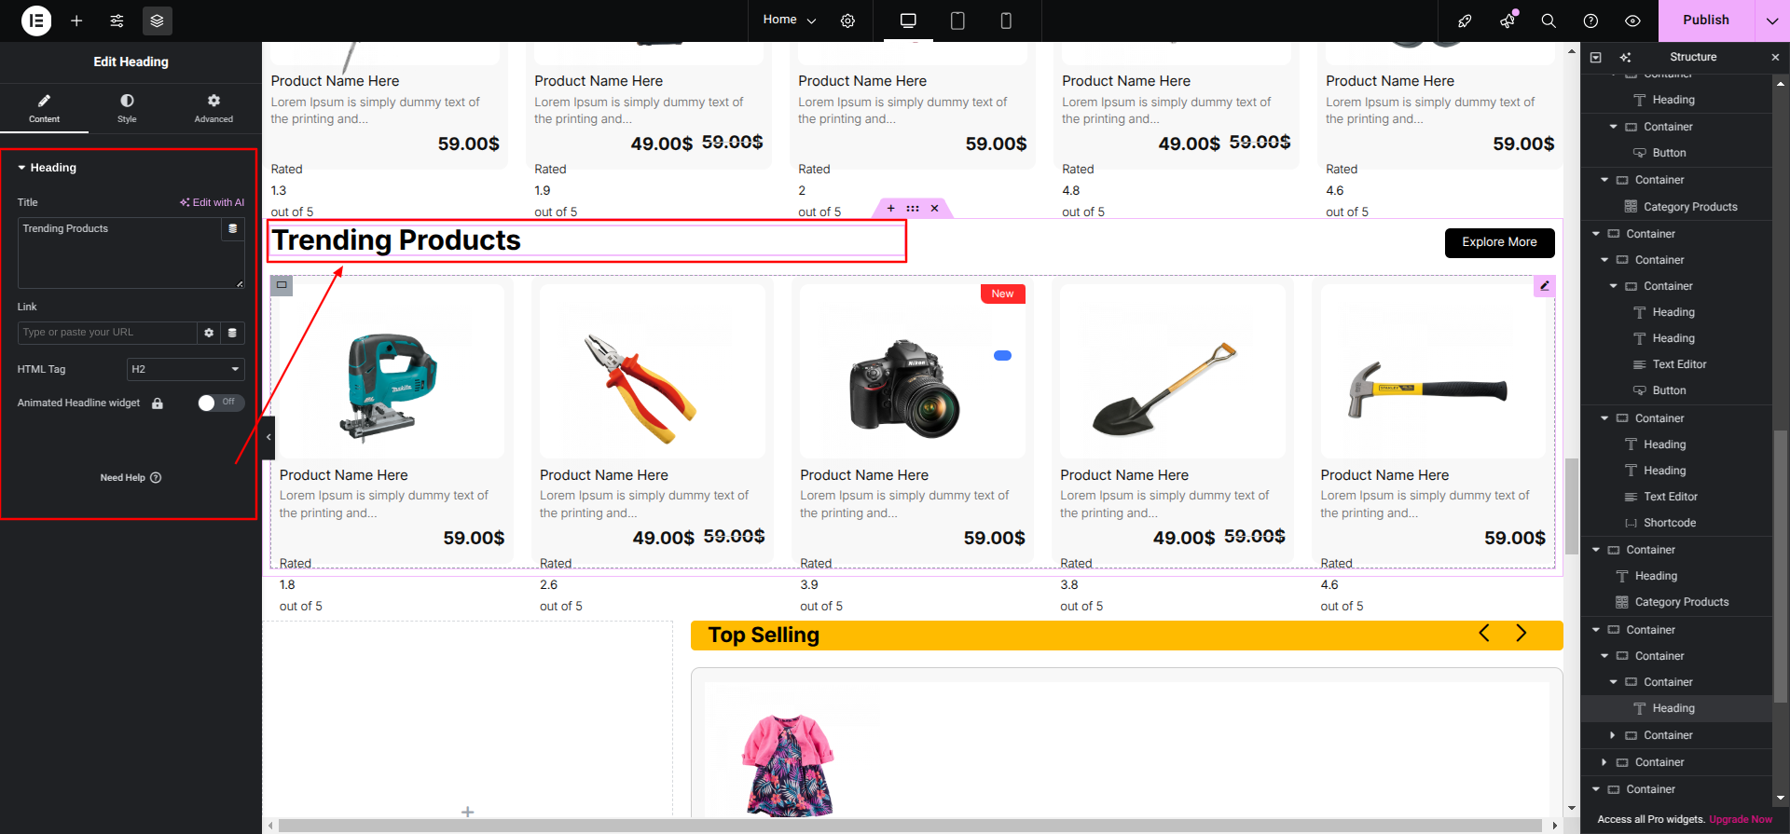Add container with plus handle icon
Image resolution: width=1790 pixels, height=834 pixels.
click(890, 209)
